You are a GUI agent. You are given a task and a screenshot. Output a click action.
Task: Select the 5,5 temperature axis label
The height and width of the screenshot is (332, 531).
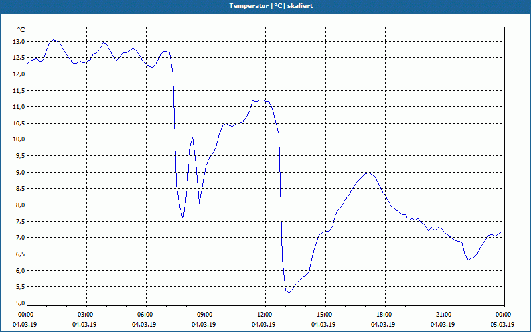click(20, 287)
